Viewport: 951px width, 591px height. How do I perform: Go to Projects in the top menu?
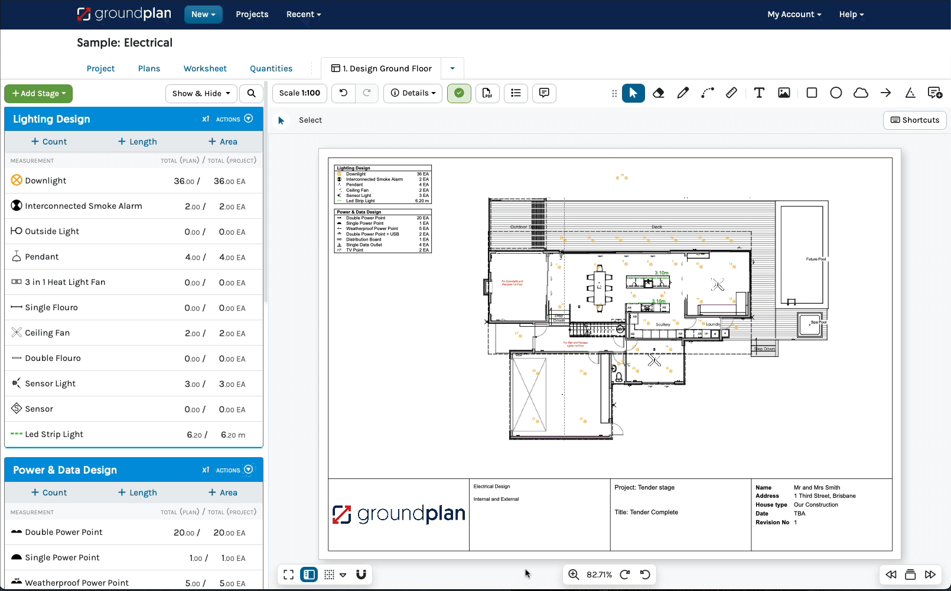(x=252, y=14)
